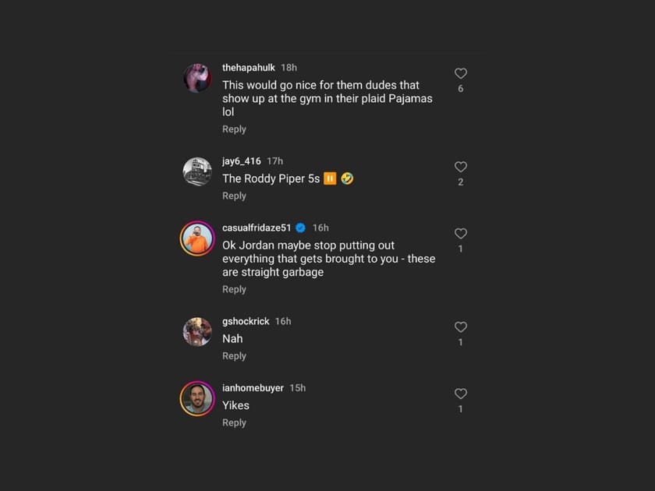Like casualfridaze51's comment via heart icon
The width and height of the screenshot is (655, 491).
pyautogui.click(x=461, y=234)
